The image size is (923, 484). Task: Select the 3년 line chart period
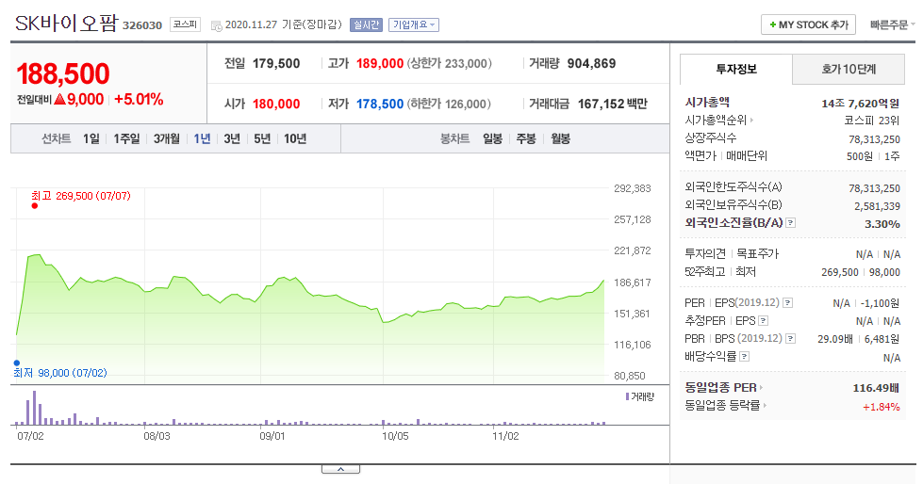click(x=232, y=138)
